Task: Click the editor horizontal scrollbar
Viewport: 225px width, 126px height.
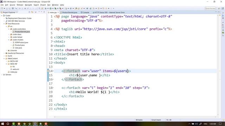Action: [x=135, y=117]
